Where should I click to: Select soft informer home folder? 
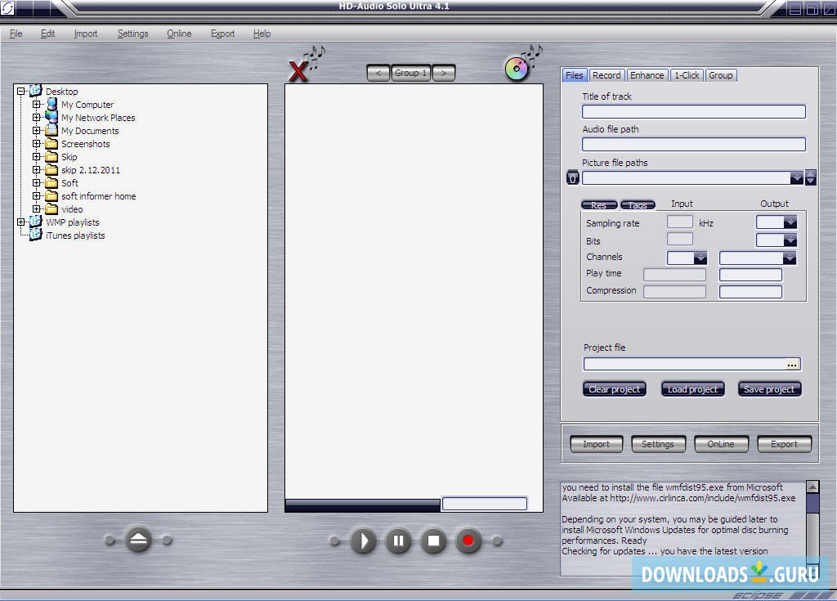[x=98, y=196]
